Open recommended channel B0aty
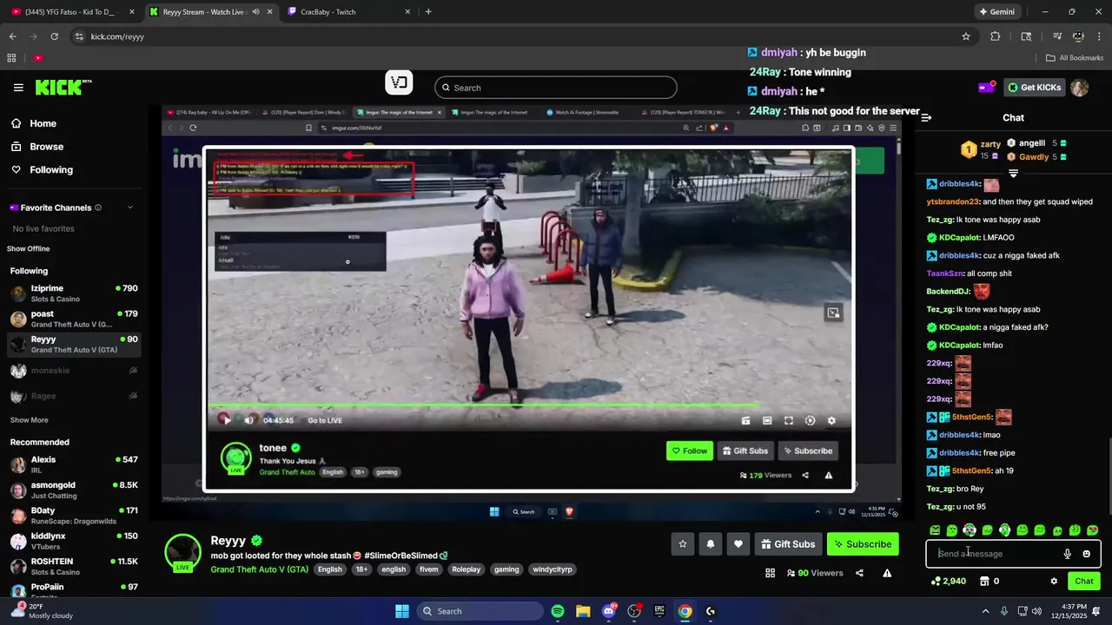The image size is (1112, 625). tap(74, 516)
